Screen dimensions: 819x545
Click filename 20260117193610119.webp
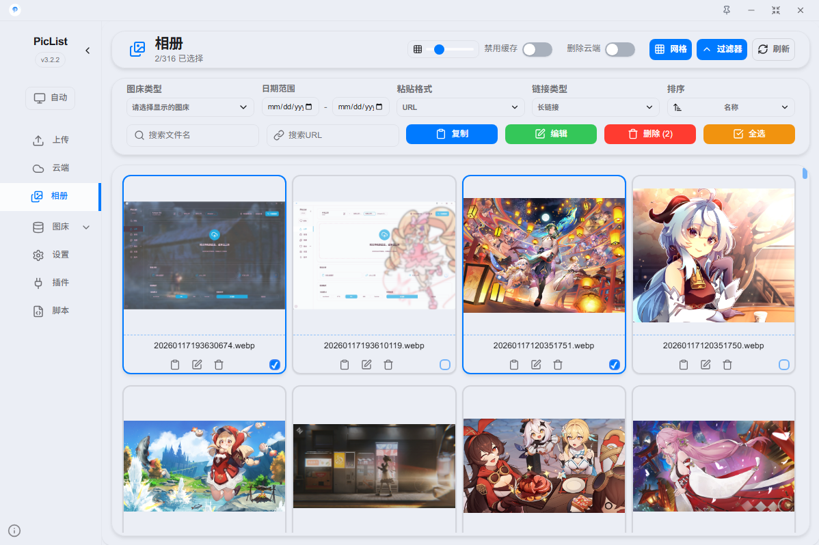point(374,346)
